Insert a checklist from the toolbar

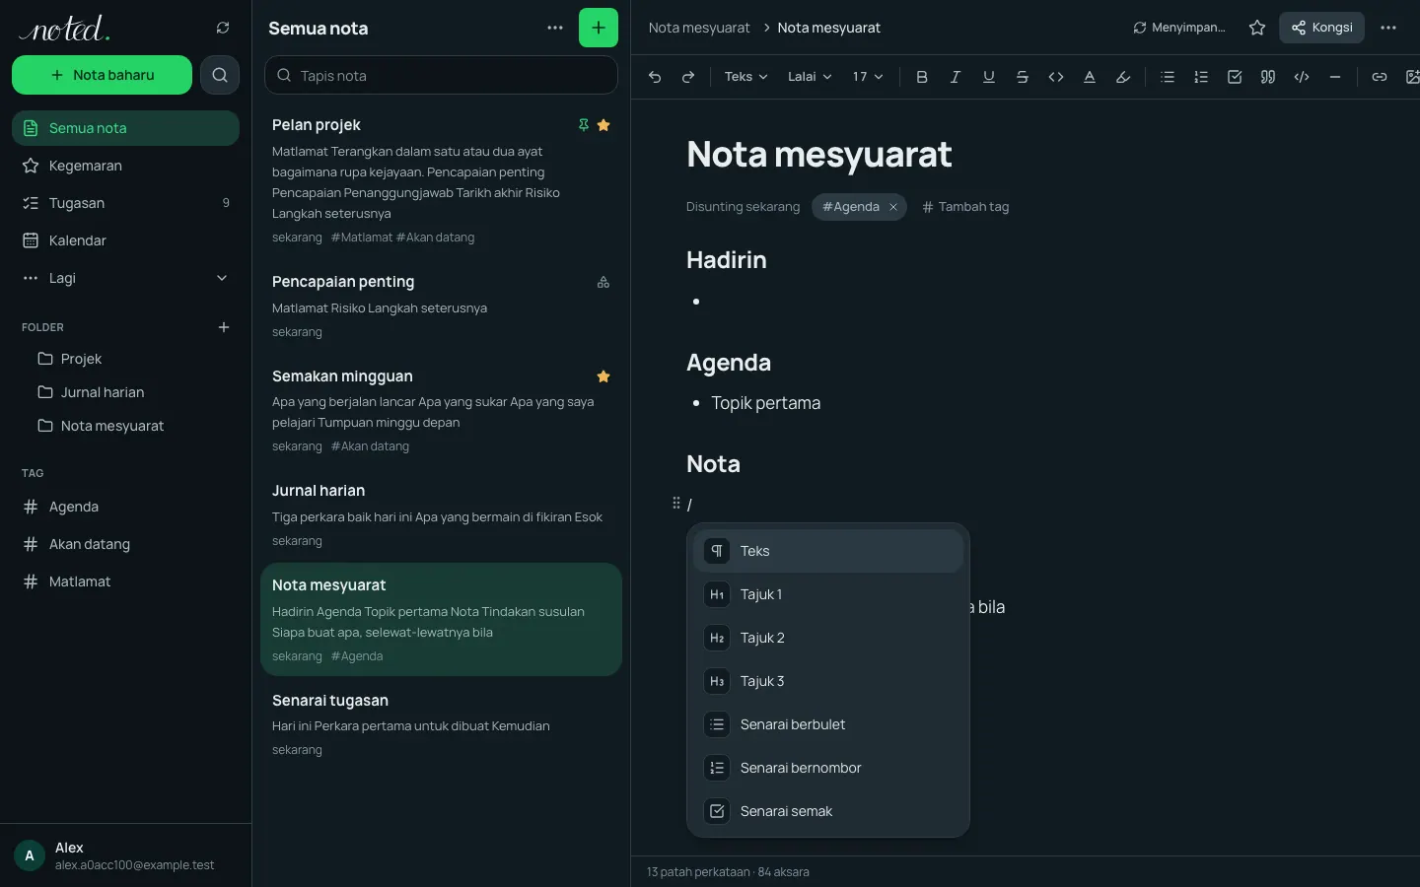pyautogui.click(x=1235, y=77)
